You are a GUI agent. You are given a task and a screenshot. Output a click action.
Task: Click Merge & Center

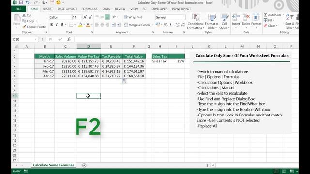click(137, 25)
